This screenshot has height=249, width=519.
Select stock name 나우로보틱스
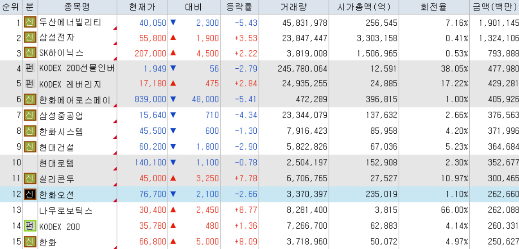(66, 210)
